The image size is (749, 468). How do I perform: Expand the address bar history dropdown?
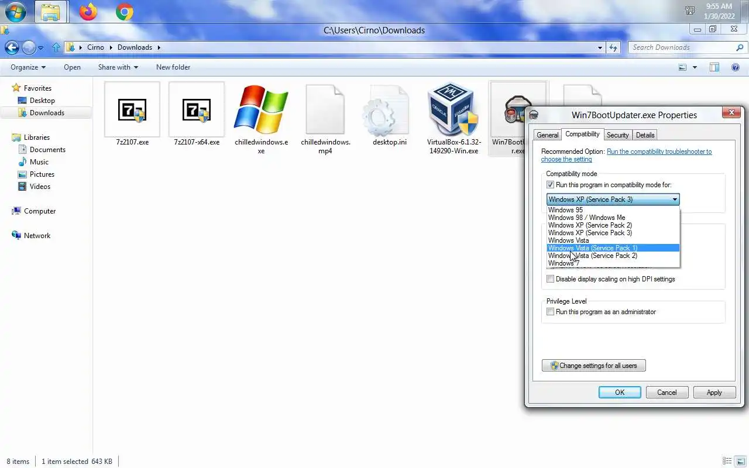click(600, 47)
